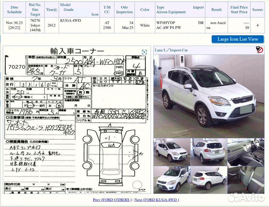Image resolution: width=269 pixels, height=207 pixels.
Task: Select the 'non Auction' result cell
Action: [x=217, y=25]
